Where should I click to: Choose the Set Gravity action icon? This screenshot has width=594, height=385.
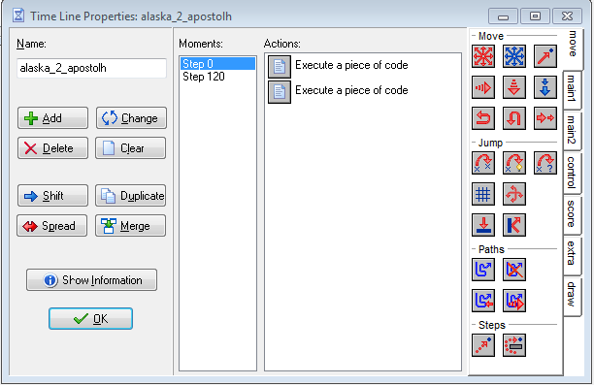point(545,87)
